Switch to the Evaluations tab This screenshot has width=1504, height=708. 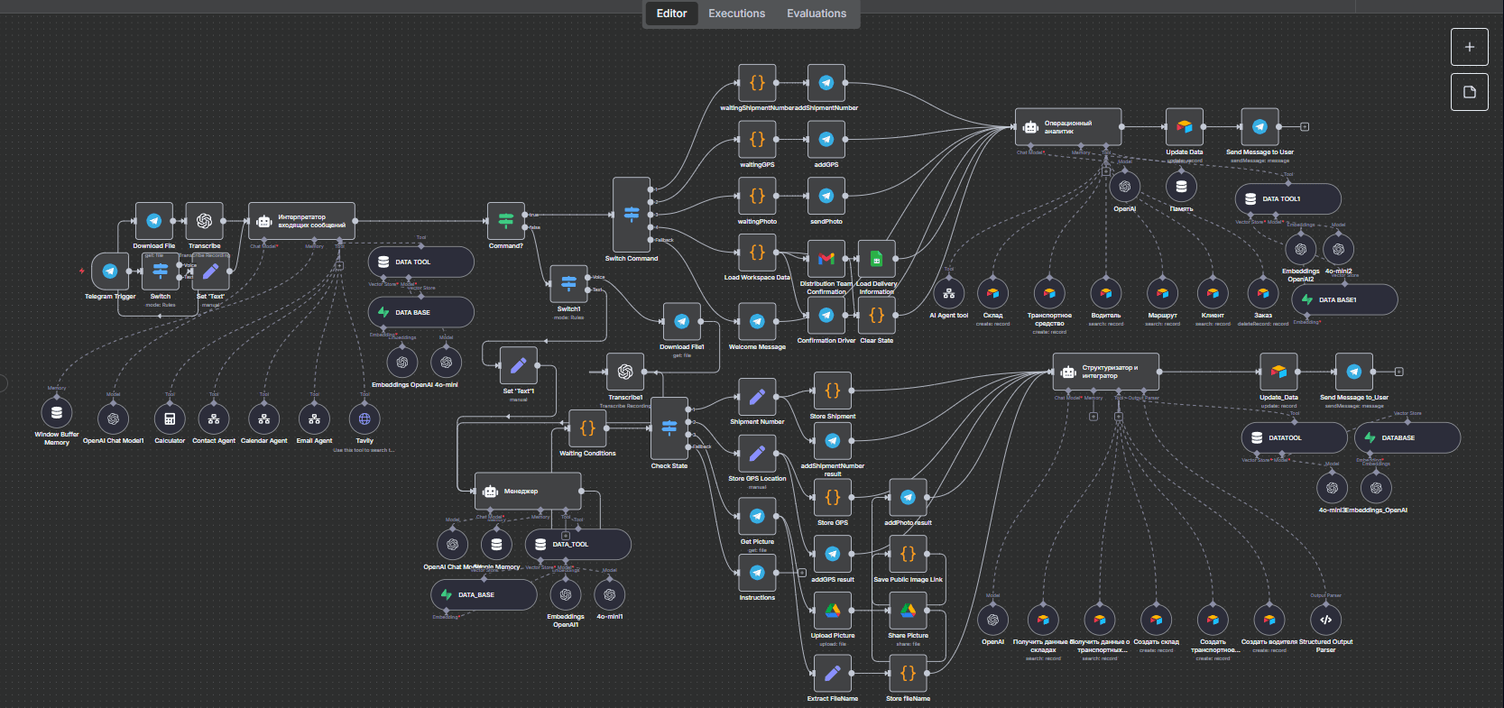tap(817, 14)
